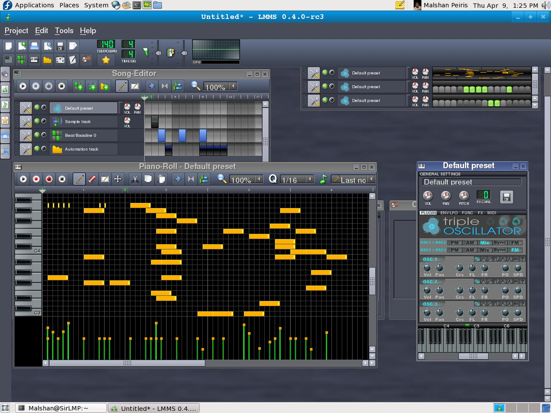Open the Tools menu

click(x=64, y=31)
